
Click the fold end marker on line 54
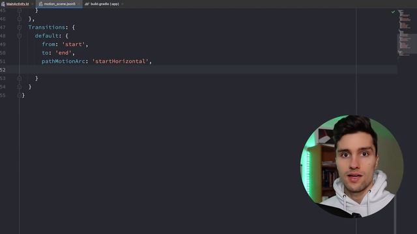pyautogui.click(x=20, y=86)
